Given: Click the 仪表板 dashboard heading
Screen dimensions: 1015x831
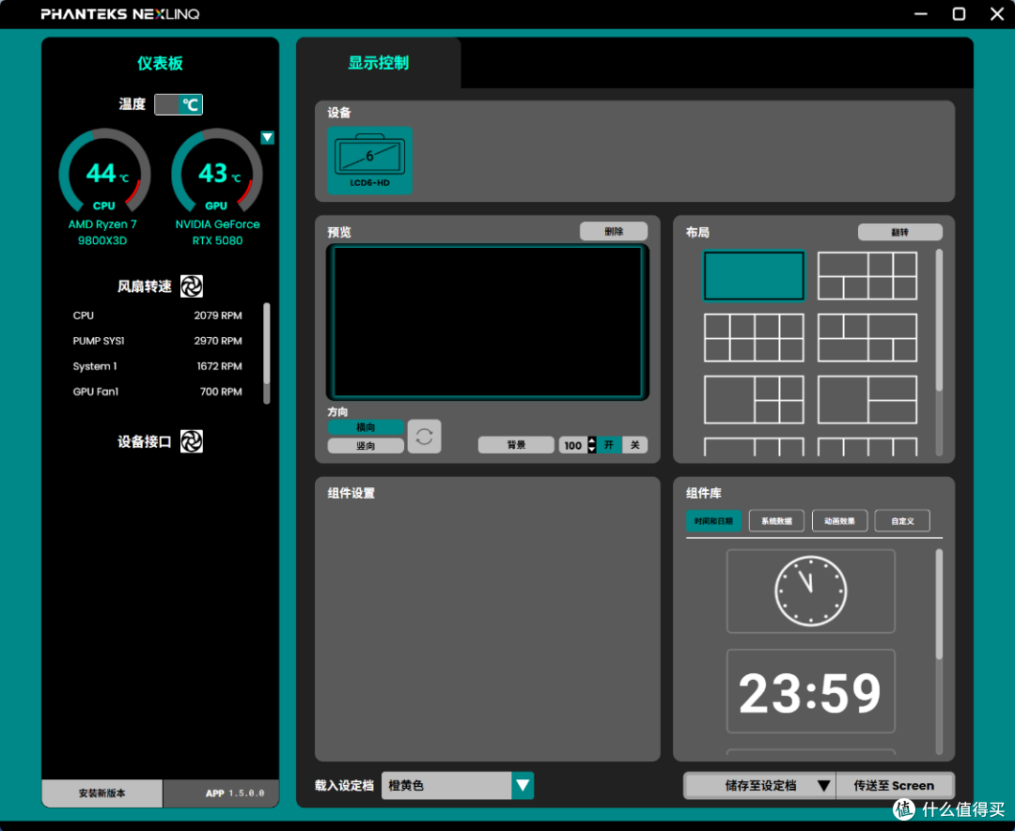Looking at the screenshot, I should pos(160,63).
